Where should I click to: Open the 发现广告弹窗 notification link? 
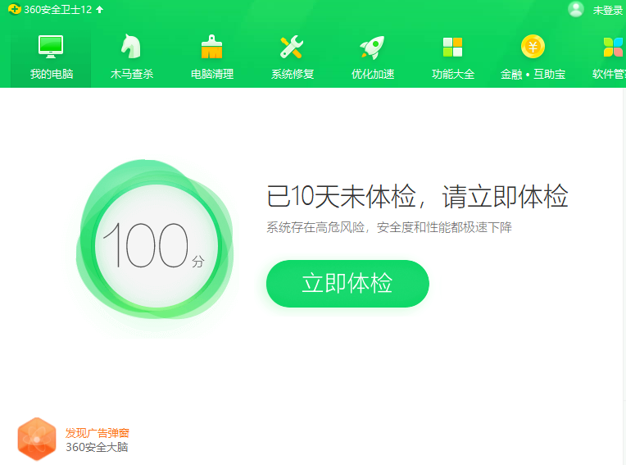98,432
